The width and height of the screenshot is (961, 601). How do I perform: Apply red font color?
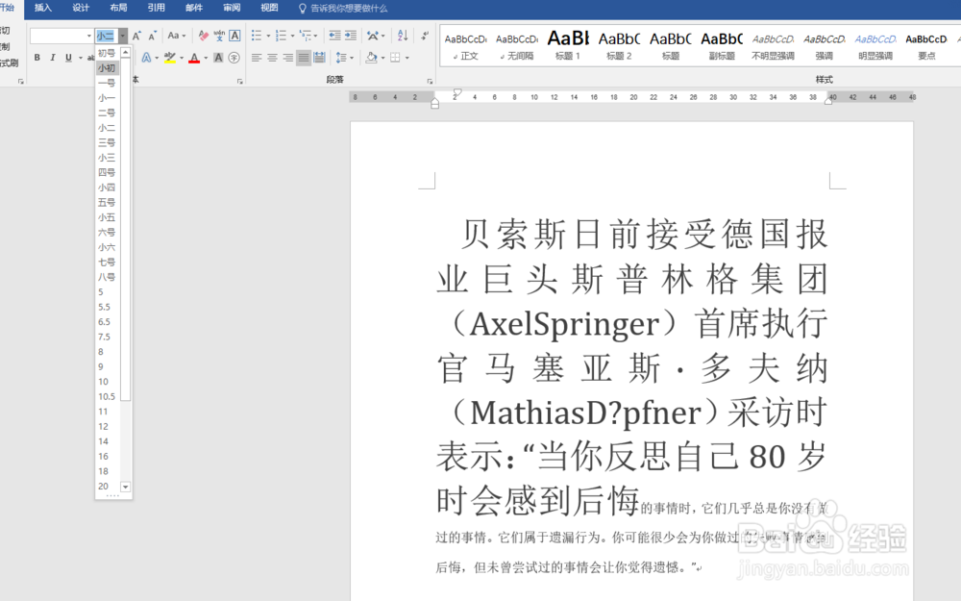click(194, 58)
